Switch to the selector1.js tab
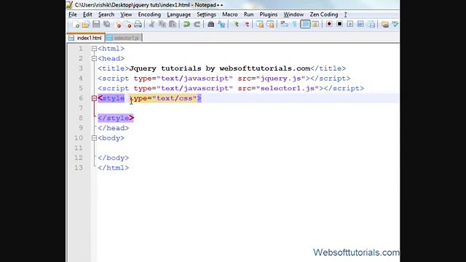 point(124,38)
